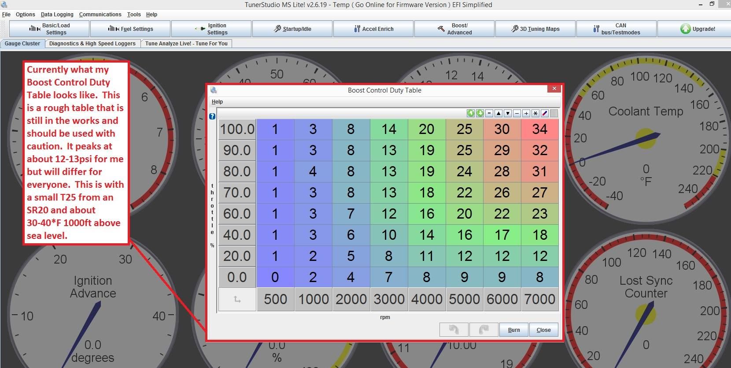
Task: Click the Boost Control Duty Table window icon
Action: pos(214,90)
